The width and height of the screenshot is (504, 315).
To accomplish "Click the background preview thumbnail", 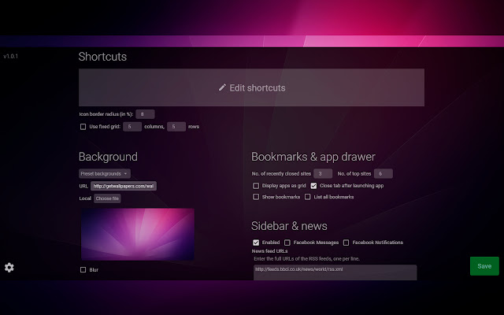I will coord(138,235).
